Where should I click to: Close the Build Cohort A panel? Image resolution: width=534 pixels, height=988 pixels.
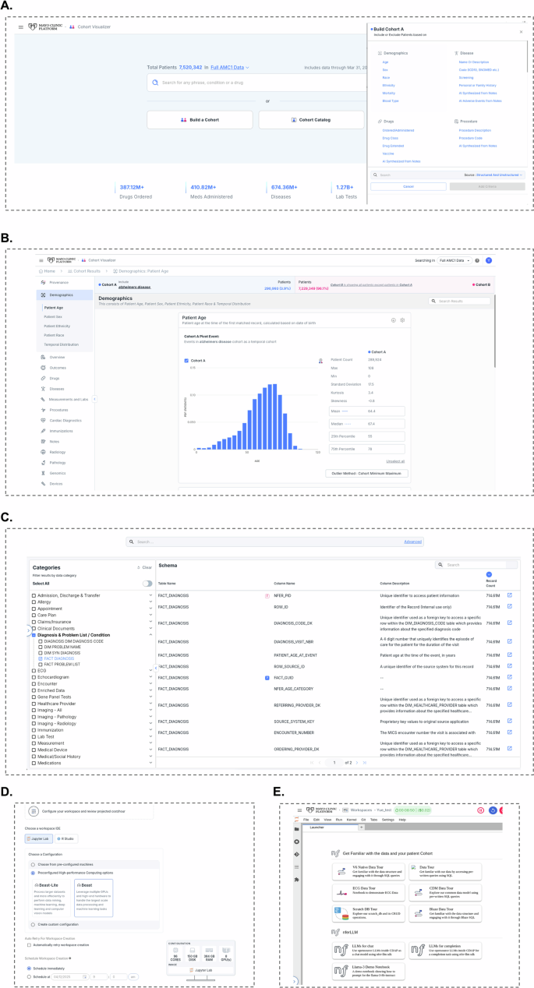pos(522,32)
